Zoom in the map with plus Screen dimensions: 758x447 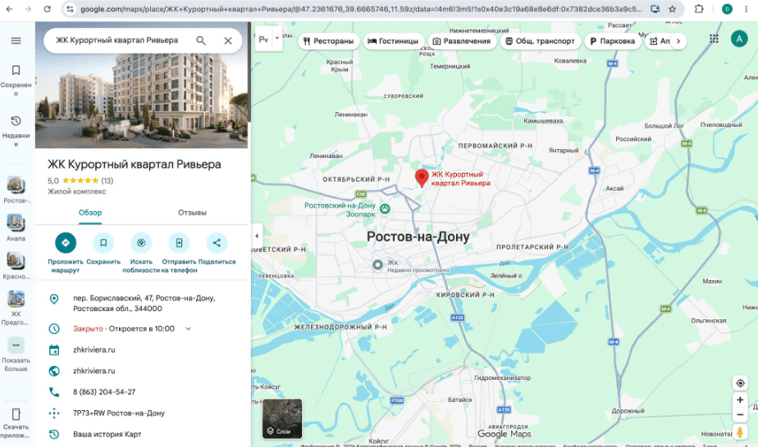[x=740, y=400]
